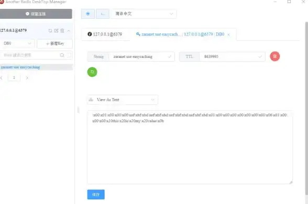Viewport: 308px width, 204px height.
Task: Click the new connection button
Action: [36, 14]
